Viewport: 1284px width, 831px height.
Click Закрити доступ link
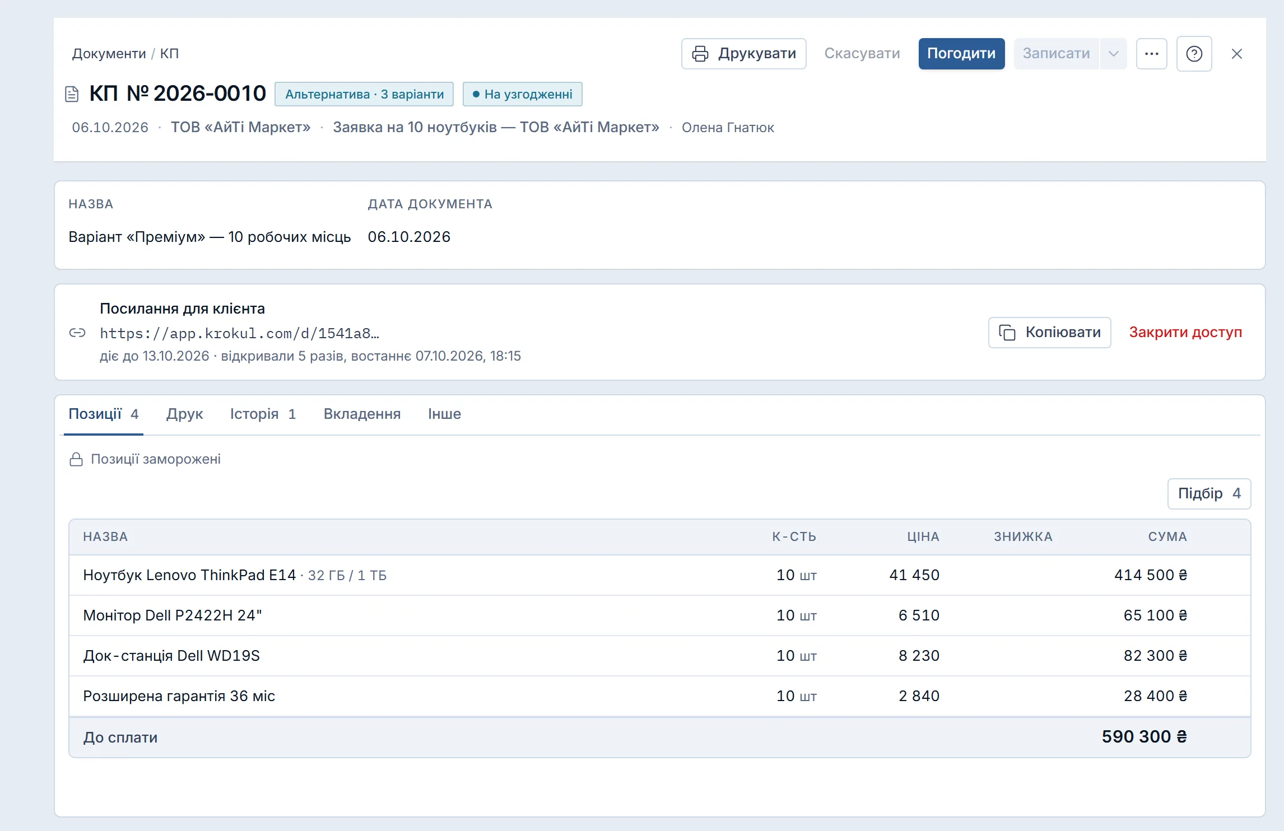click(x=1185, y=333)
